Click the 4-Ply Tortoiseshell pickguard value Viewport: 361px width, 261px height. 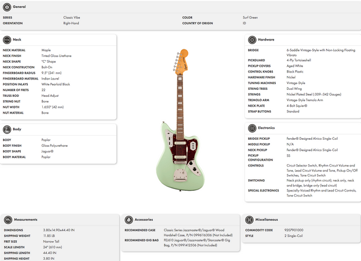click(x=298, y=60)
